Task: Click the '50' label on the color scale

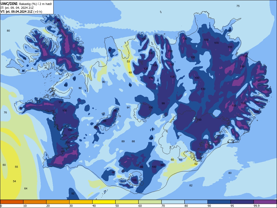Action: 117,206
